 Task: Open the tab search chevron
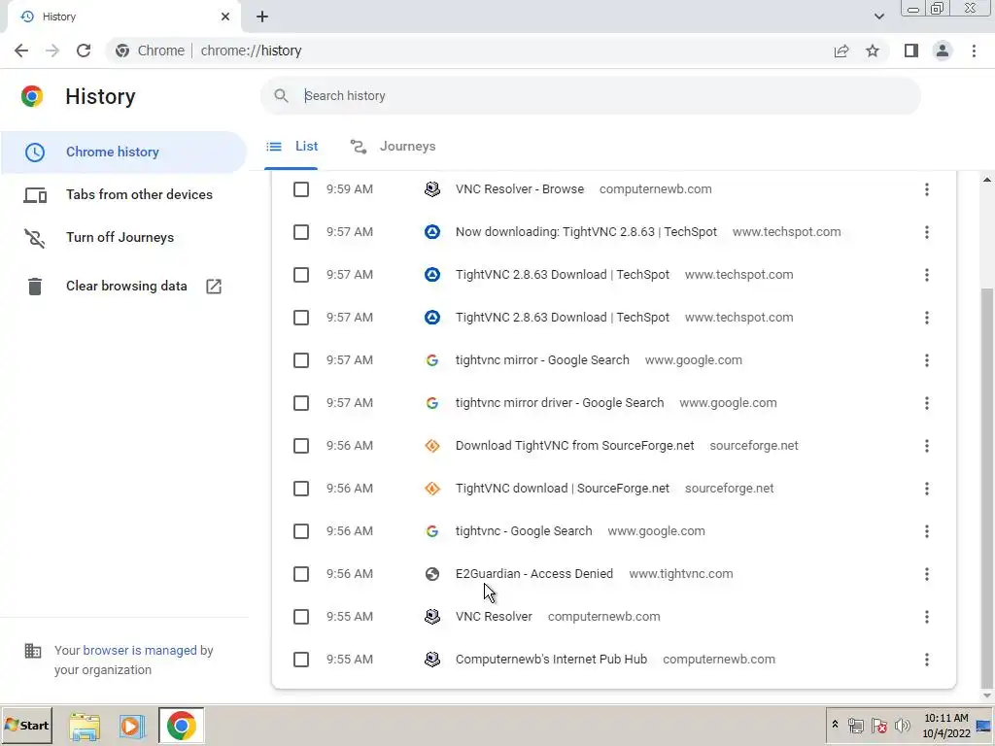pyautogui.click(x=878, y=17)
